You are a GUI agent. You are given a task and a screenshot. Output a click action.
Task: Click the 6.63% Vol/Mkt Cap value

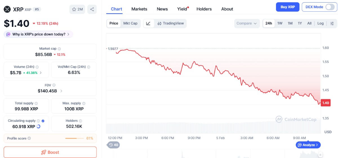tap(74, 73)
